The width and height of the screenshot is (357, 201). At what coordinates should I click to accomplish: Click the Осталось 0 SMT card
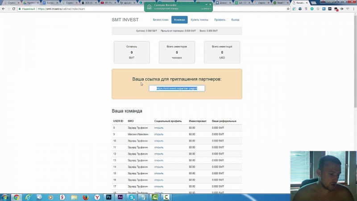point(132,52)
